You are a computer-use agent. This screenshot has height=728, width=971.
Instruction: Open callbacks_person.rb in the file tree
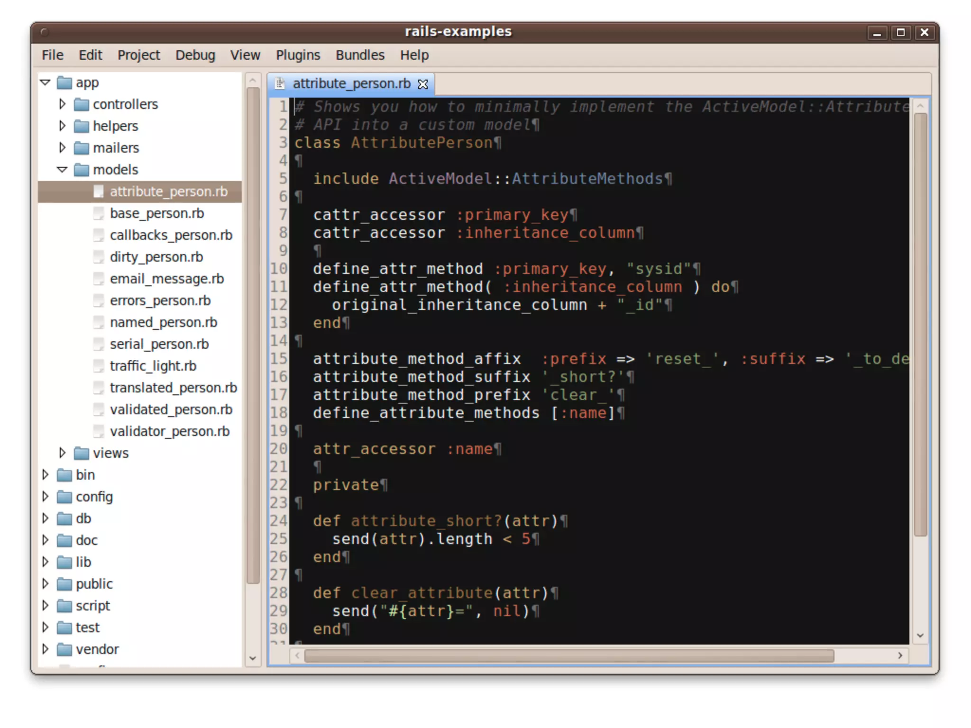coord(171,235)
